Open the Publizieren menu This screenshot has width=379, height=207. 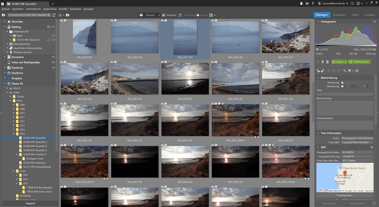tap(76, 9)
